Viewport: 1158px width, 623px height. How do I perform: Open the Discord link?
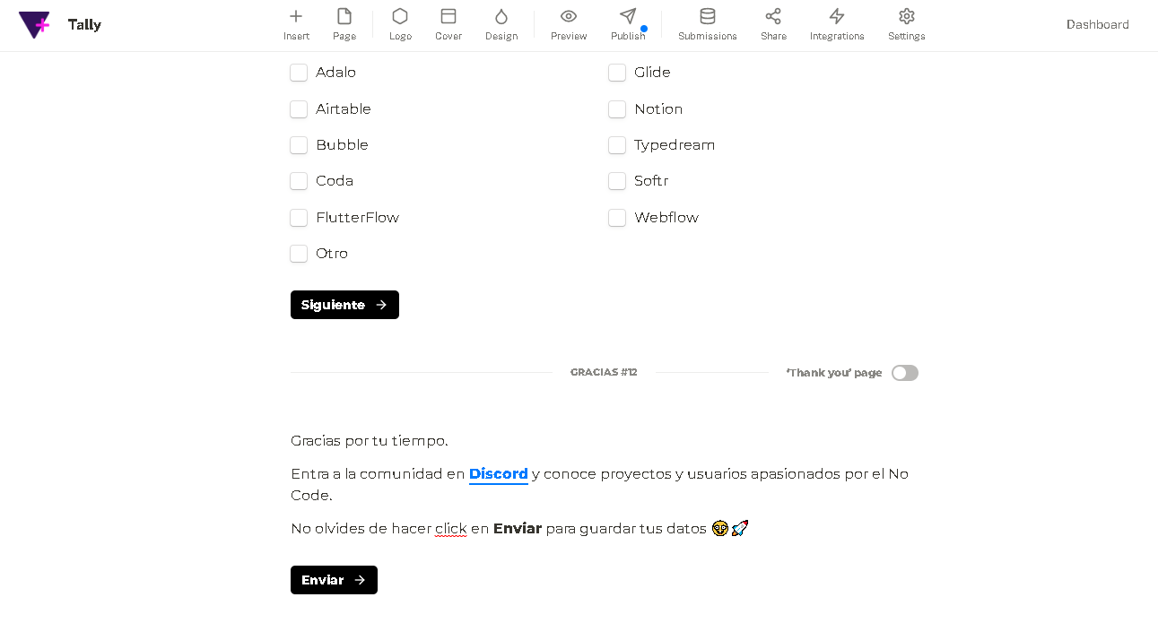[x=499, y=473]
